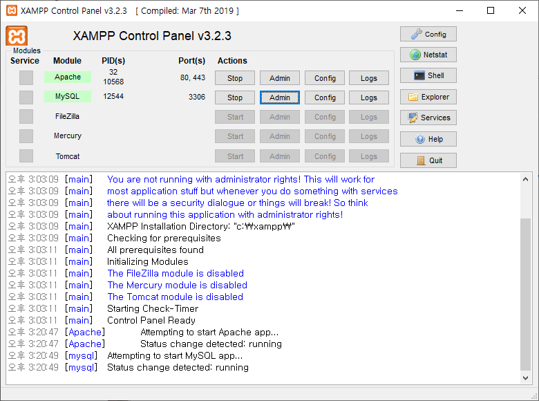Start the FileZilla module

click(235, 117)
